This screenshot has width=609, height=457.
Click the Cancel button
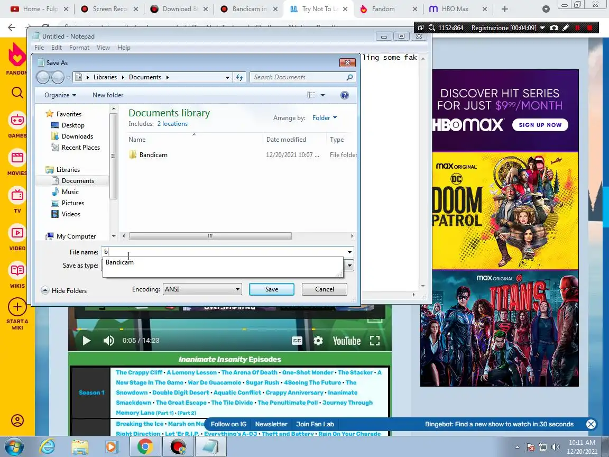pyautogui.click(x=324, y=289)
